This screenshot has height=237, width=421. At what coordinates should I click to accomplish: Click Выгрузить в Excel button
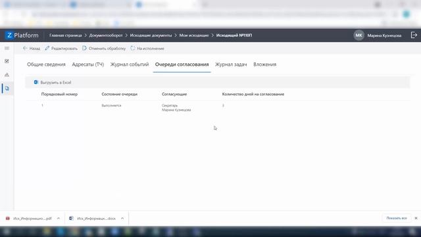(53, 82)
